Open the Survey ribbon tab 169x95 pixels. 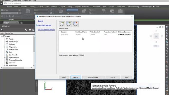[70, 7]
